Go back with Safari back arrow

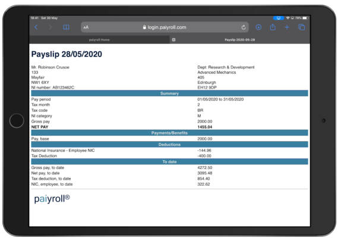(x=36, y=27)
